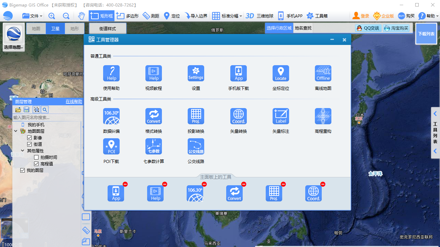Launch the 格式转换 format conversion tool

(153, 116)
